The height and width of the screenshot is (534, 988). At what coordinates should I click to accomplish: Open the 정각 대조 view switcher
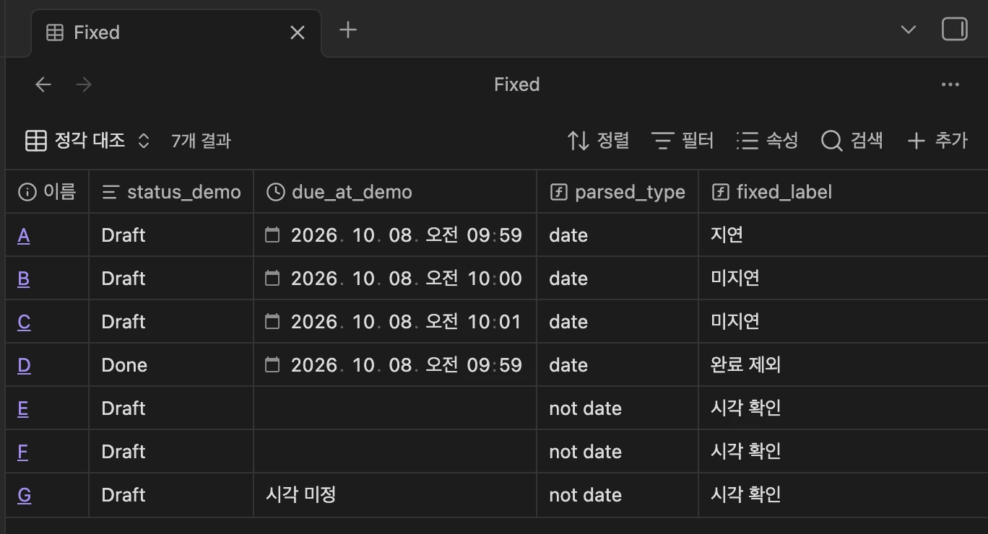pos(87,140)
